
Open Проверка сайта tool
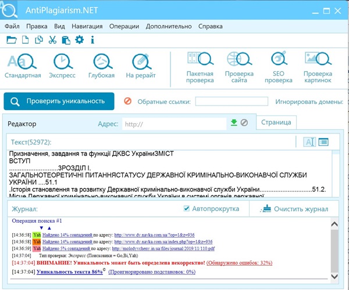[x=239, y=67]
